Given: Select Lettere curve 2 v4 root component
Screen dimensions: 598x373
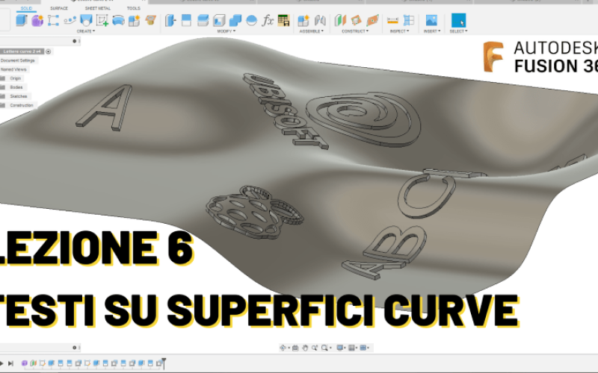Looking at the screenshot, I should (22, 51).
